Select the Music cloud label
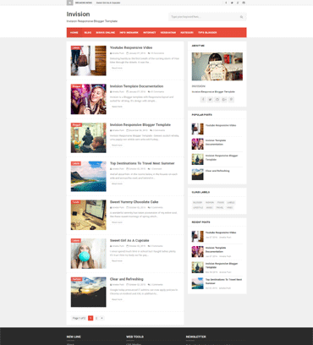313x345 pixels. point(210,208)
